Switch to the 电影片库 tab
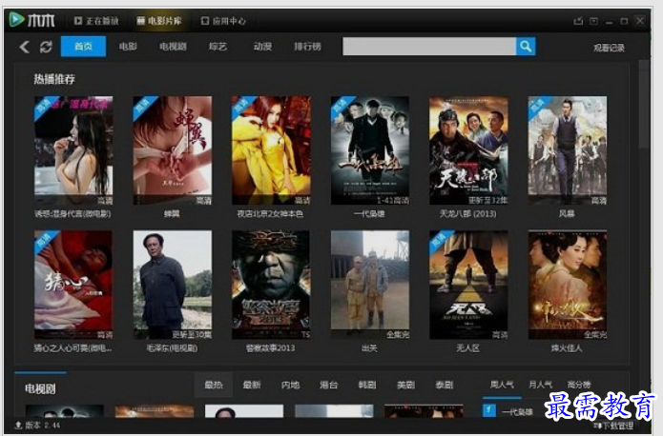Screen dimensions: 663x436 [159, 21]
